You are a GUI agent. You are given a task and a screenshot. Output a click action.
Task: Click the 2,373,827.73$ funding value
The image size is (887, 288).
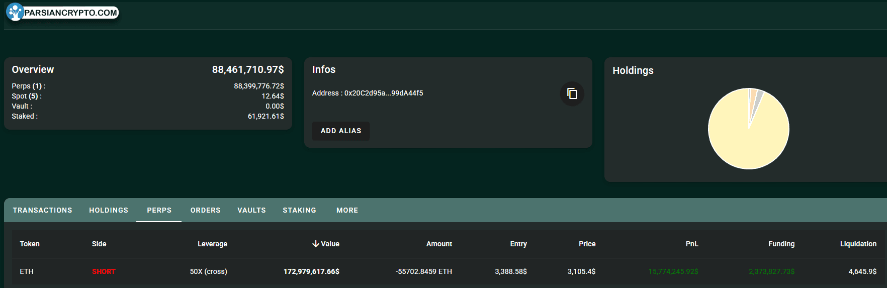[772, 271]
